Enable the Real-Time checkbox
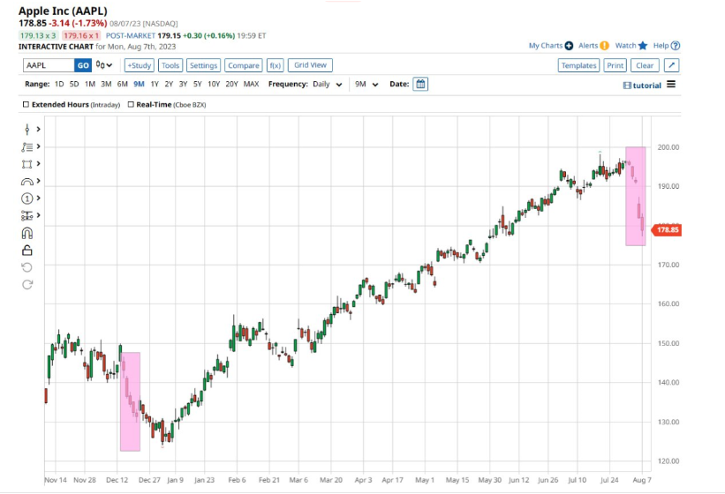725x494 pixels. click(130, 104)
